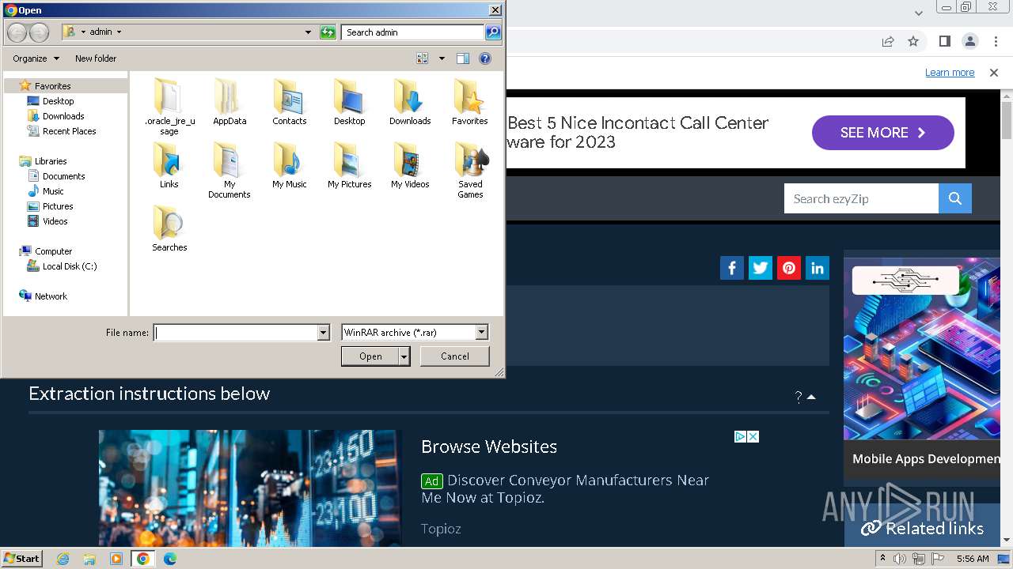Share on LinkedIn
The image size is (1013, 569).
point(818,268)
